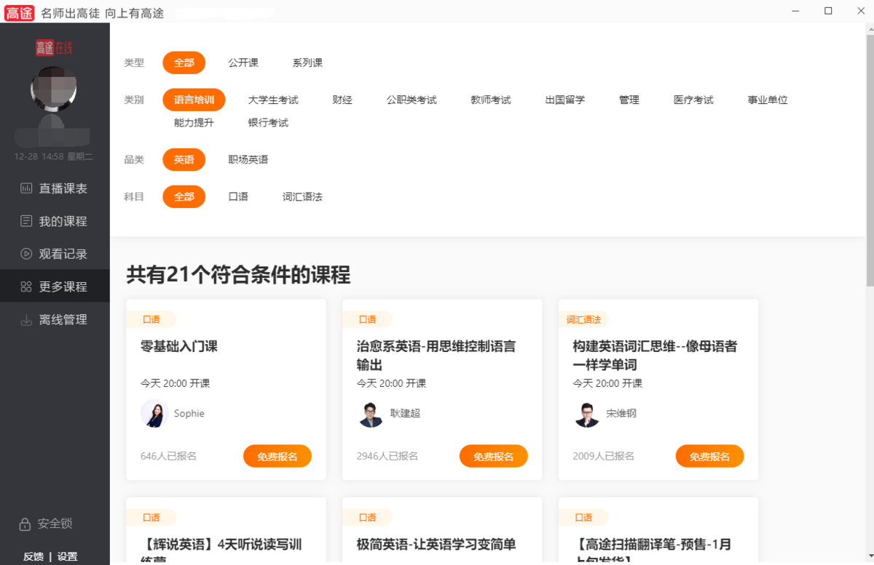
Task: Switch category to 教师考试
Action: (x=490, y=100)
